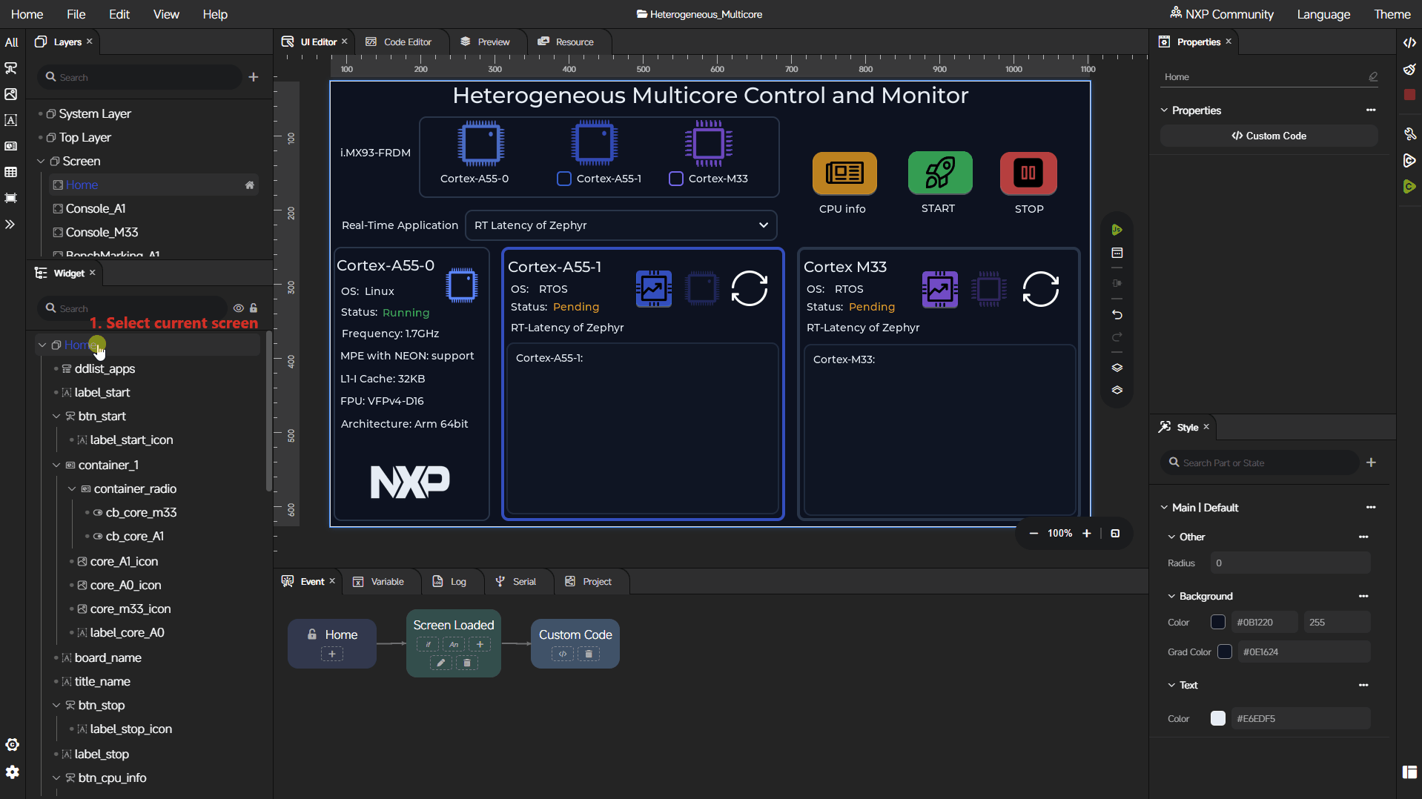Click the Grad Color swatch #0E1624
Image resolution: width=1422 pixels, height=799 pixels.
tap(1225, 652)
